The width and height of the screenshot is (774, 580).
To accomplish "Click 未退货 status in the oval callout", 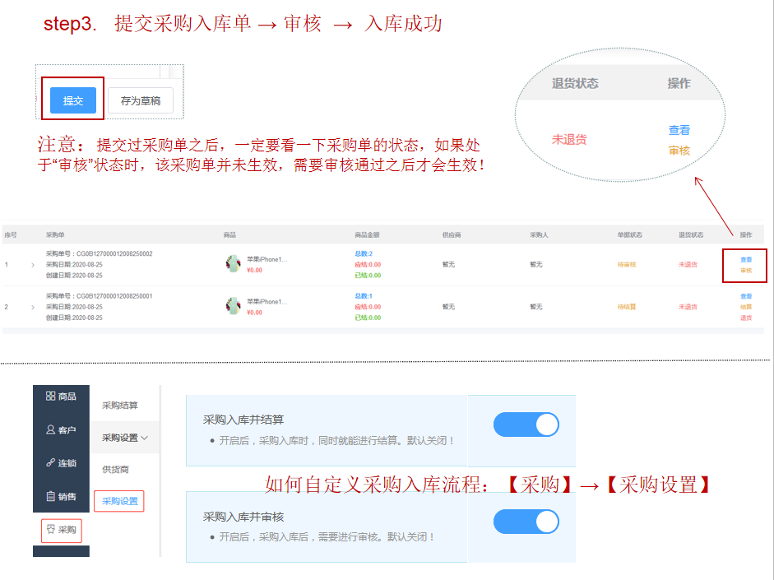I will click(x=569, y=140).
